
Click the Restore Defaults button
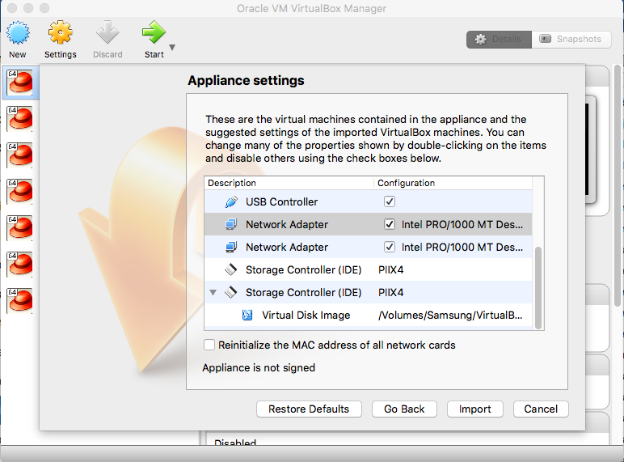tap(309, 409)
